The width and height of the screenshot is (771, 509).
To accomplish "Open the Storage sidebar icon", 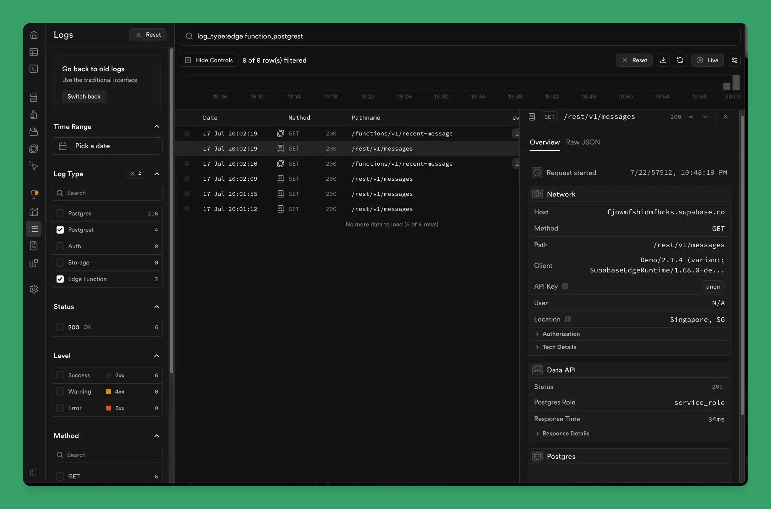I will click(x=34, y=132).
